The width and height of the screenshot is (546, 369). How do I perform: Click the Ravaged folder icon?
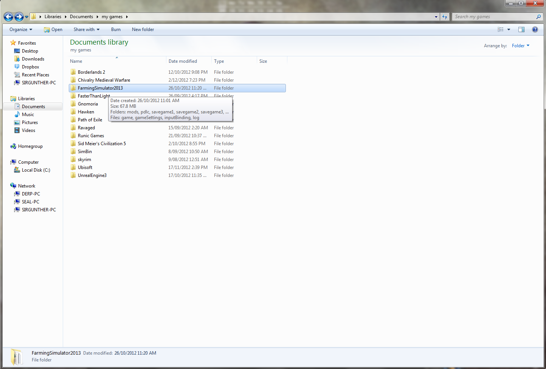(x=73, y=127)
